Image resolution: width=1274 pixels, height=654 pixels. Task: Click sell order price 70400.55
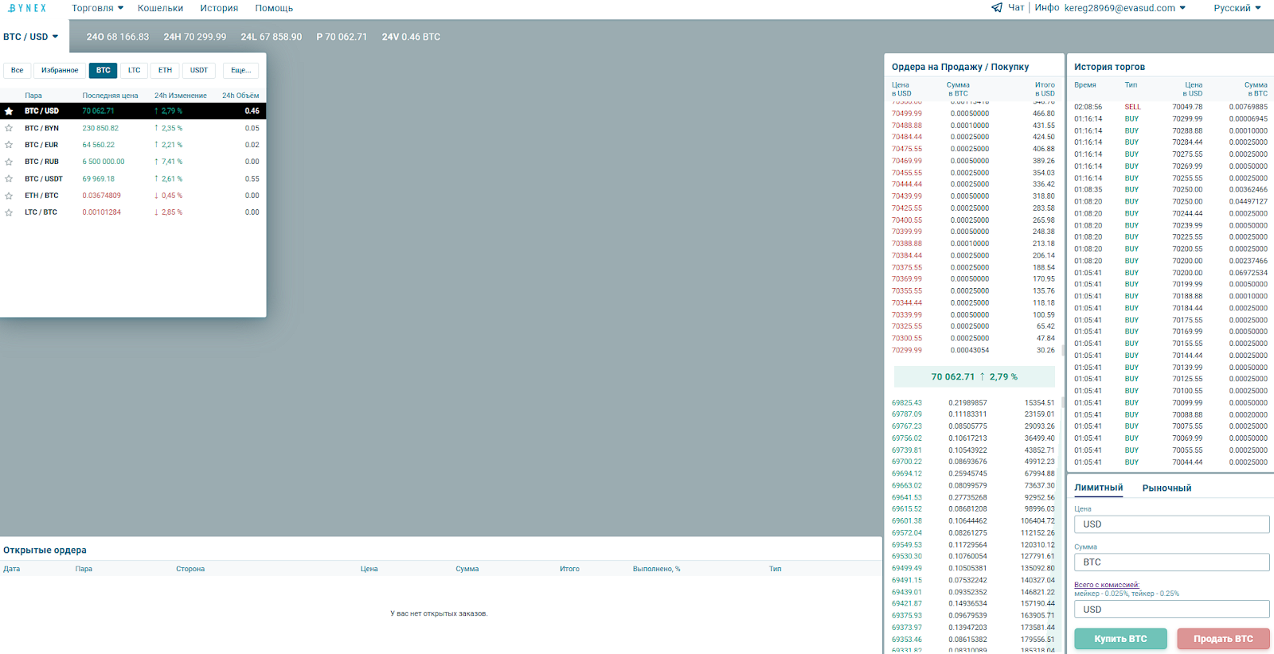pos(907,220)
